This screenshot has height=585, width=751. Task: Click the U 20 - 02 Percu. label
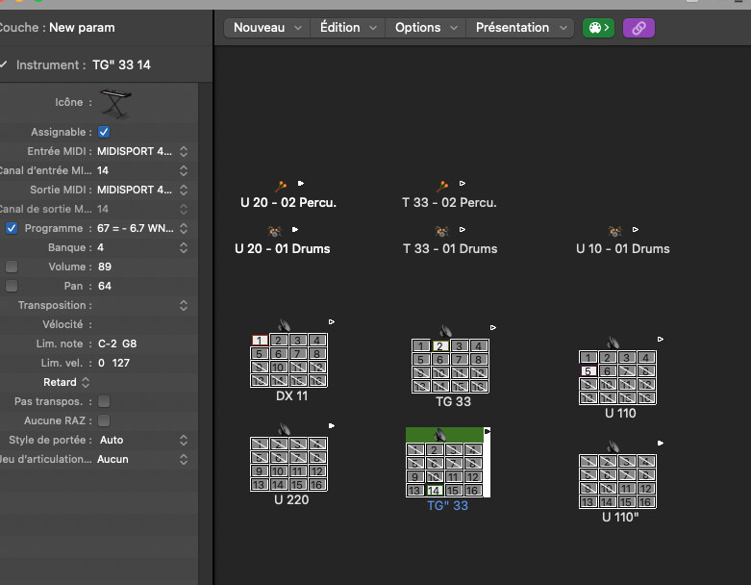pos(288,203)
